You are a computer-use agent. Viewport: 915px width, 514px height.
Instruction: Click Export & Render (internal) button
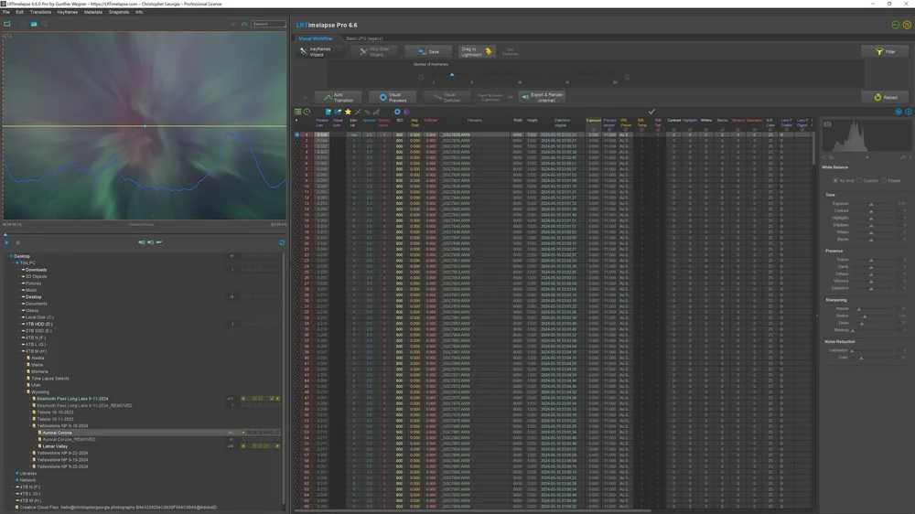point(543,98)
